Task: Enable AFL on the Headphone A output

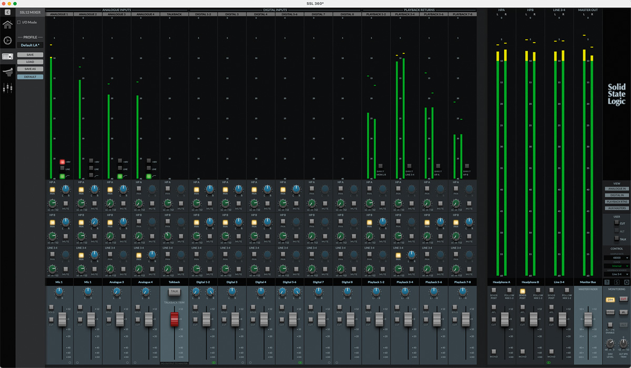Action: coord(494,306)
